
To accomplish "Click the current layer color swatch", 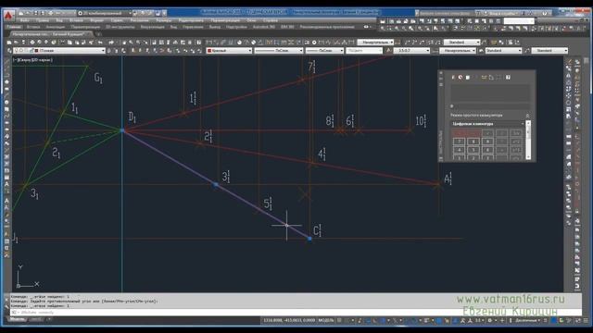I will pos(37,50).
